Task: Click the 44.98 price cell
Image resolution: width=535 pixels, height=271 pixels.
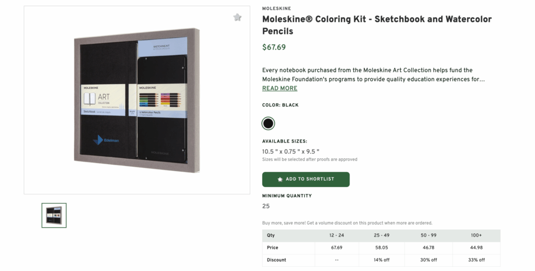Action: (x=476, y=248)
